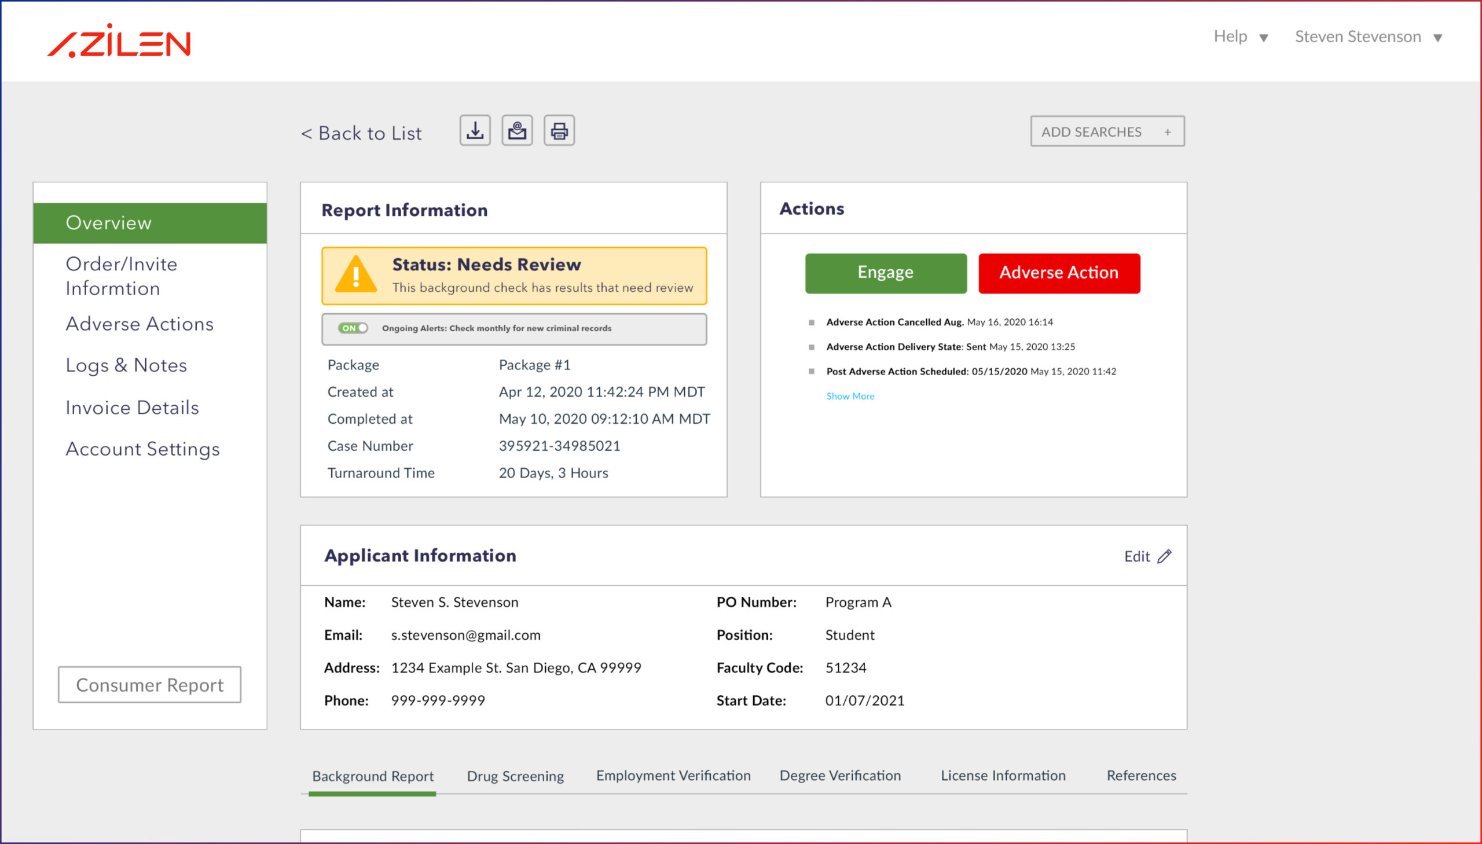Open Account Settings in sidebar
1482x844 pixels.
click(142, 449)
